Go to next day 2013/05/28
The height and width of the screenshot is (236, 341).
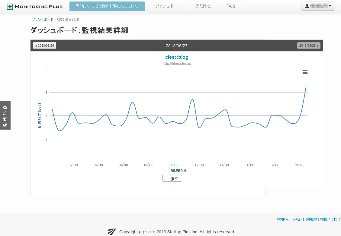[x=309, y=46]
